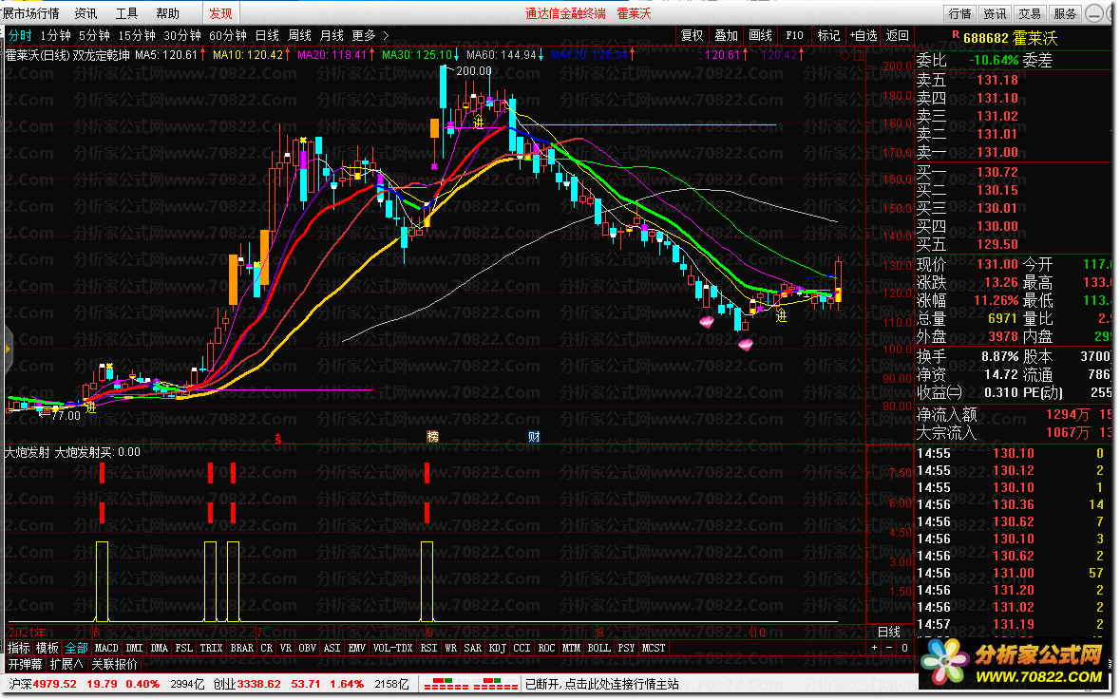Viewport: 1120px width, 700px height.
Task: Toggle 开弹幕 bullet comments on
Action: [26, 665]
